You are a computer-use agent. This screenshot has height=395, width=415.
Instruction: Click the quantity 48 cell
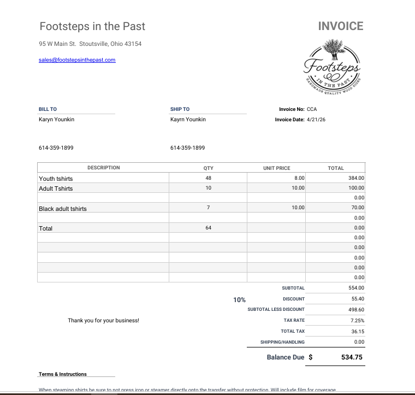(208, 178)
